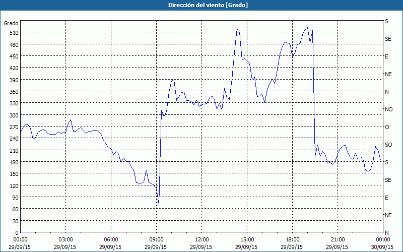The image size is (403, 252).
Task: Click the 510 value on the degree axis
Action: pos(14,33)
